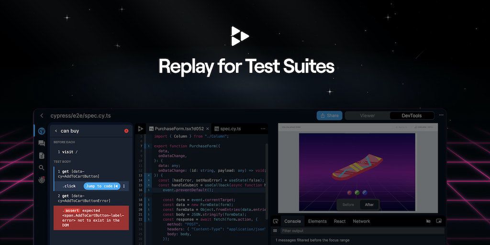
Task: Click the 'TEST BODY' section header
Action: [x=62, y=162]
